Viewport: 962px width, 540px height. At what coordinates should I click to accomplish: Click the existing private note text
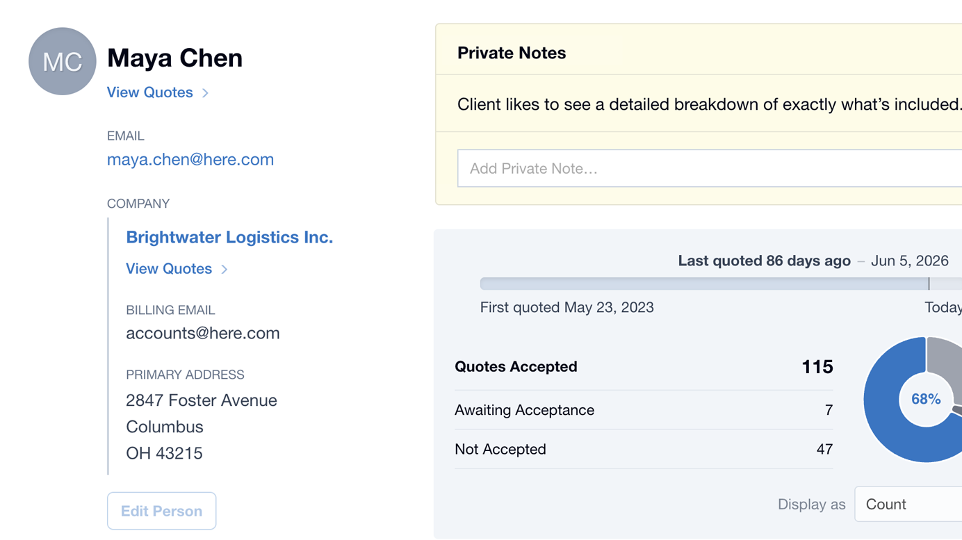coord(710,104)
